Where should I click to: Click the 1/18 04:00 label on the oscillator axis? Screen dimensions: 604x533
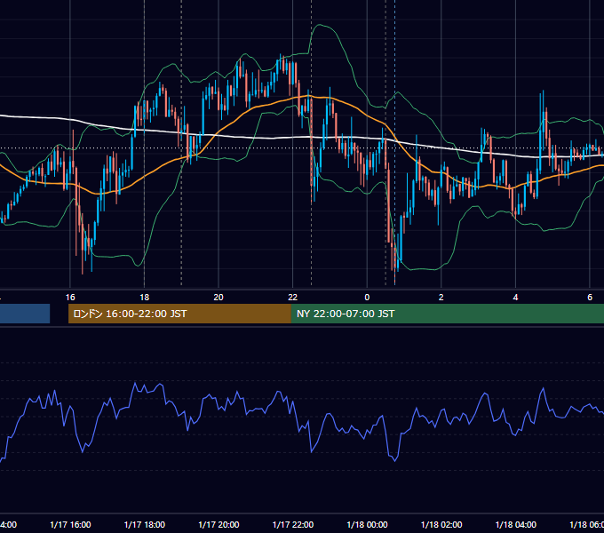click(x=515, y=525)
